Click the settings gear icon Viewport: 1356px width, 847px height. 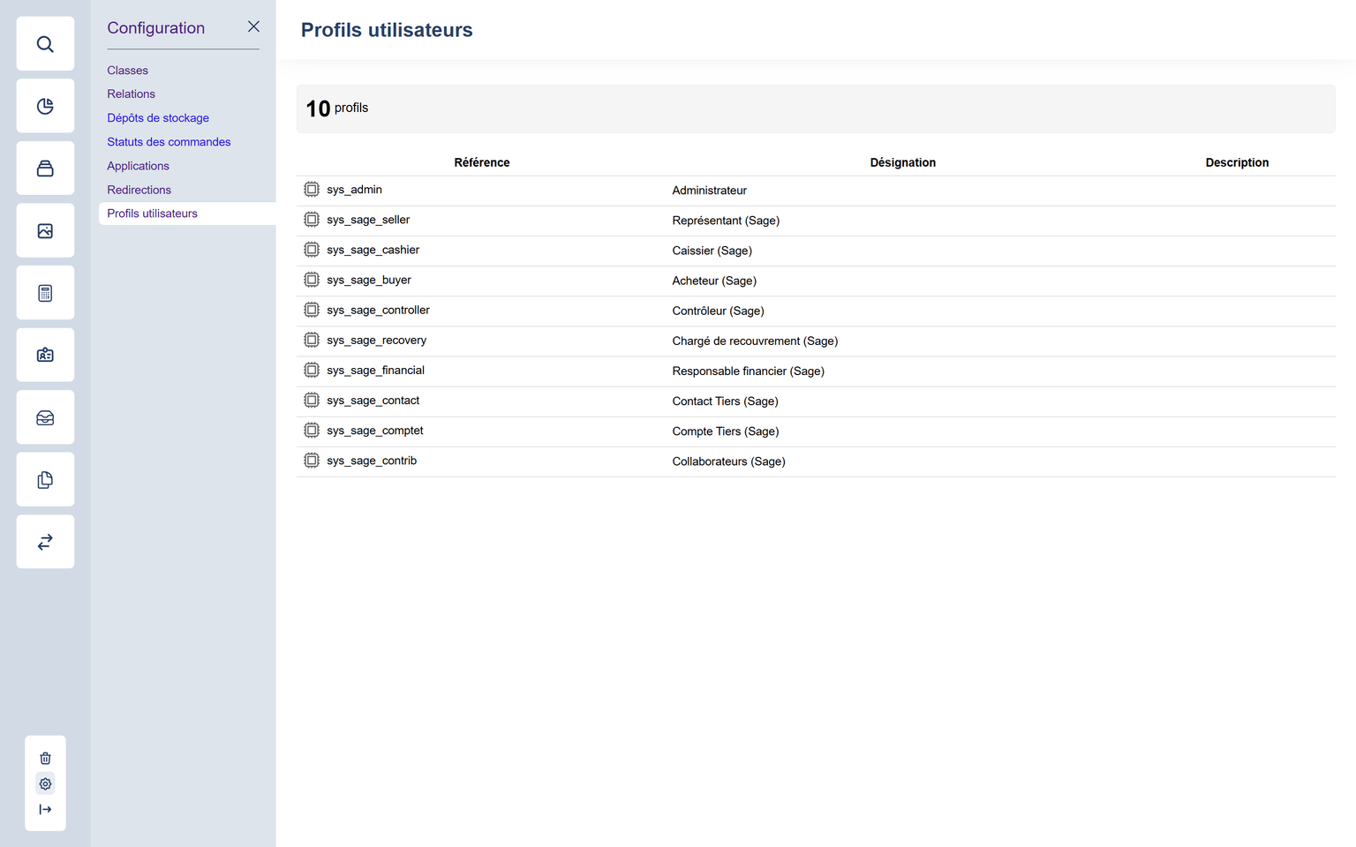click(45, 783)
